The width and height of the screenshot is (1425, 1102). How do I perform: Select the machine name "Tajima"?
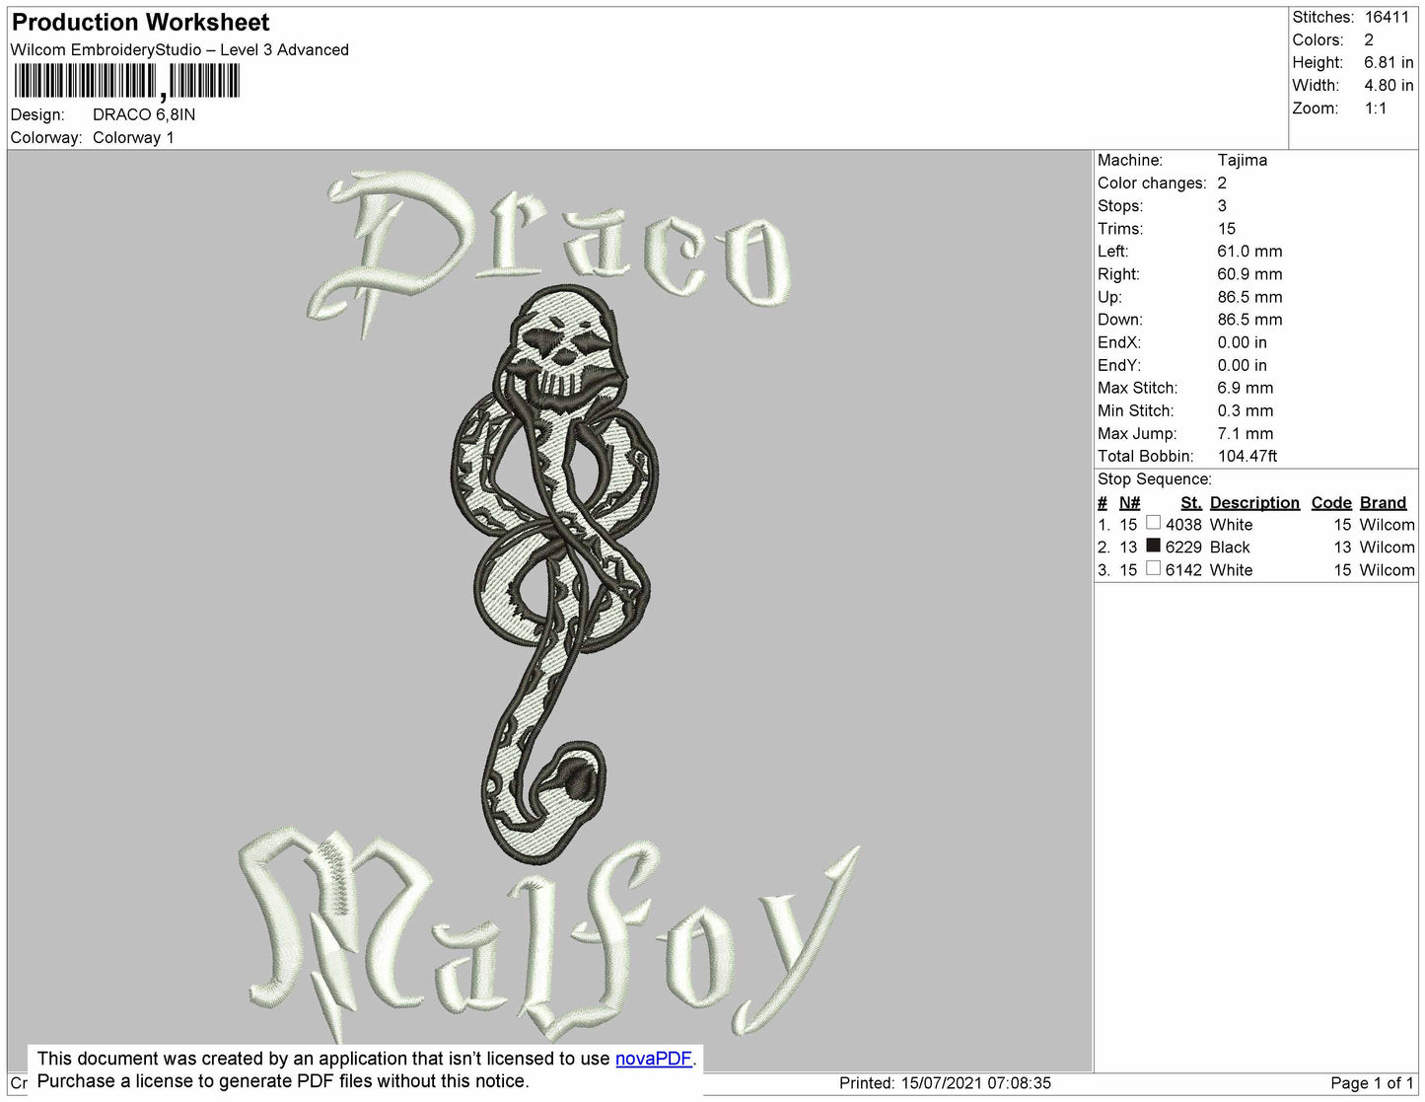[x=1243, y=160]
